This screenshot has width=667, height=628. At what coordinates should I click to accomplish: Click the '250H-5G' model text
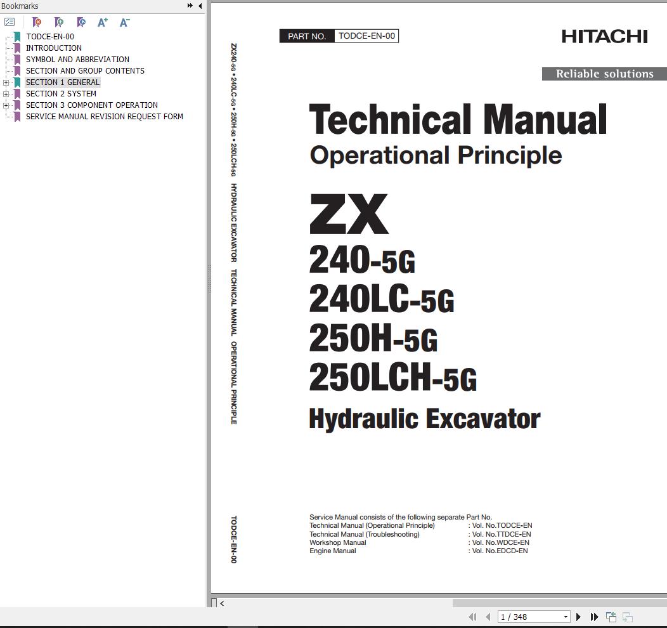(373, 338)
